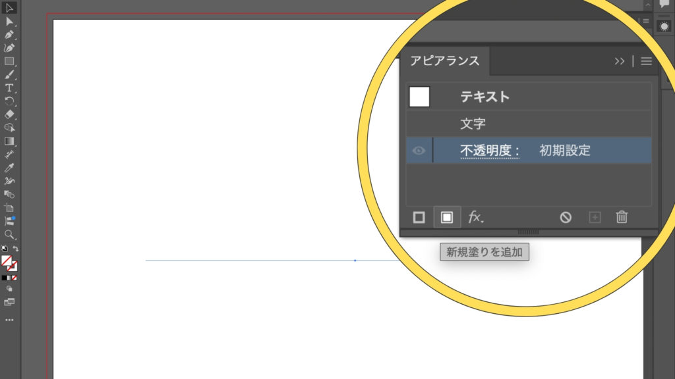The height and width of the screenshot is (379, 675).
Task: Select the Selection tool arrow
Action: [9, 8]
